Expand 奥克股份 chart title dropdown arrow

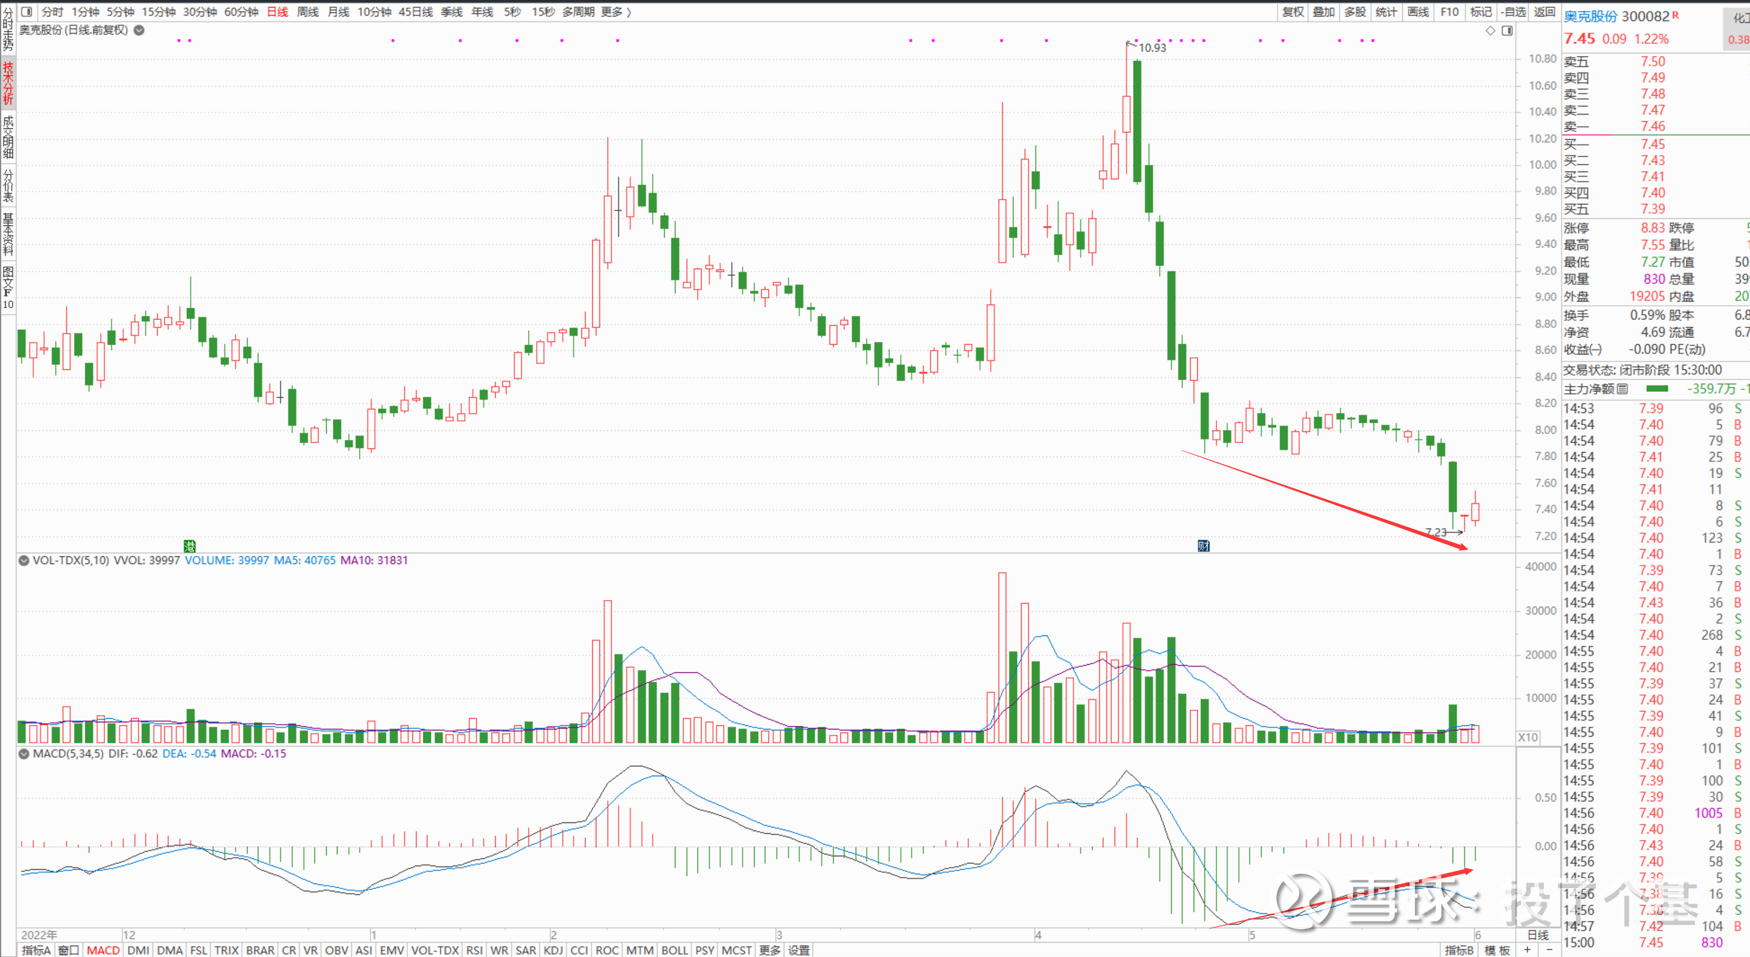click(x=139, y=30)
